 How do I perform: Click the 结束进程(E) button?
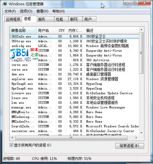[x=130, y=146]
